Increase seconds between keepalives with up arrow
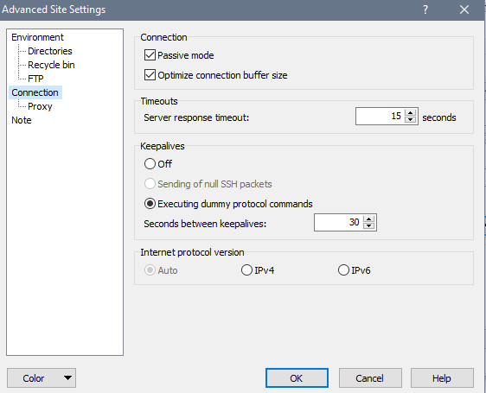The width and height of the screenshot is (486, 393). pyautogui.click(x=369, y=219)
